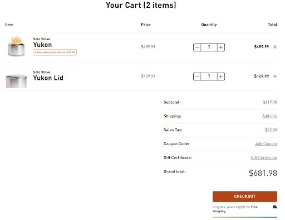The width and height of the screenshot is (285, 220).
Task: Click the Yukon Lid quantity input field
Action: pyautogui.click(x=209, y=76)
